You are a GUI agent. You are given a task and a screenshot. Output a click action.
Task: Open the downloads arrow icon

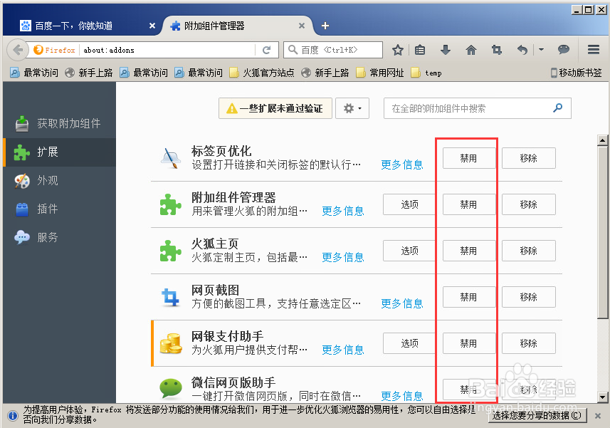(446, 50)
